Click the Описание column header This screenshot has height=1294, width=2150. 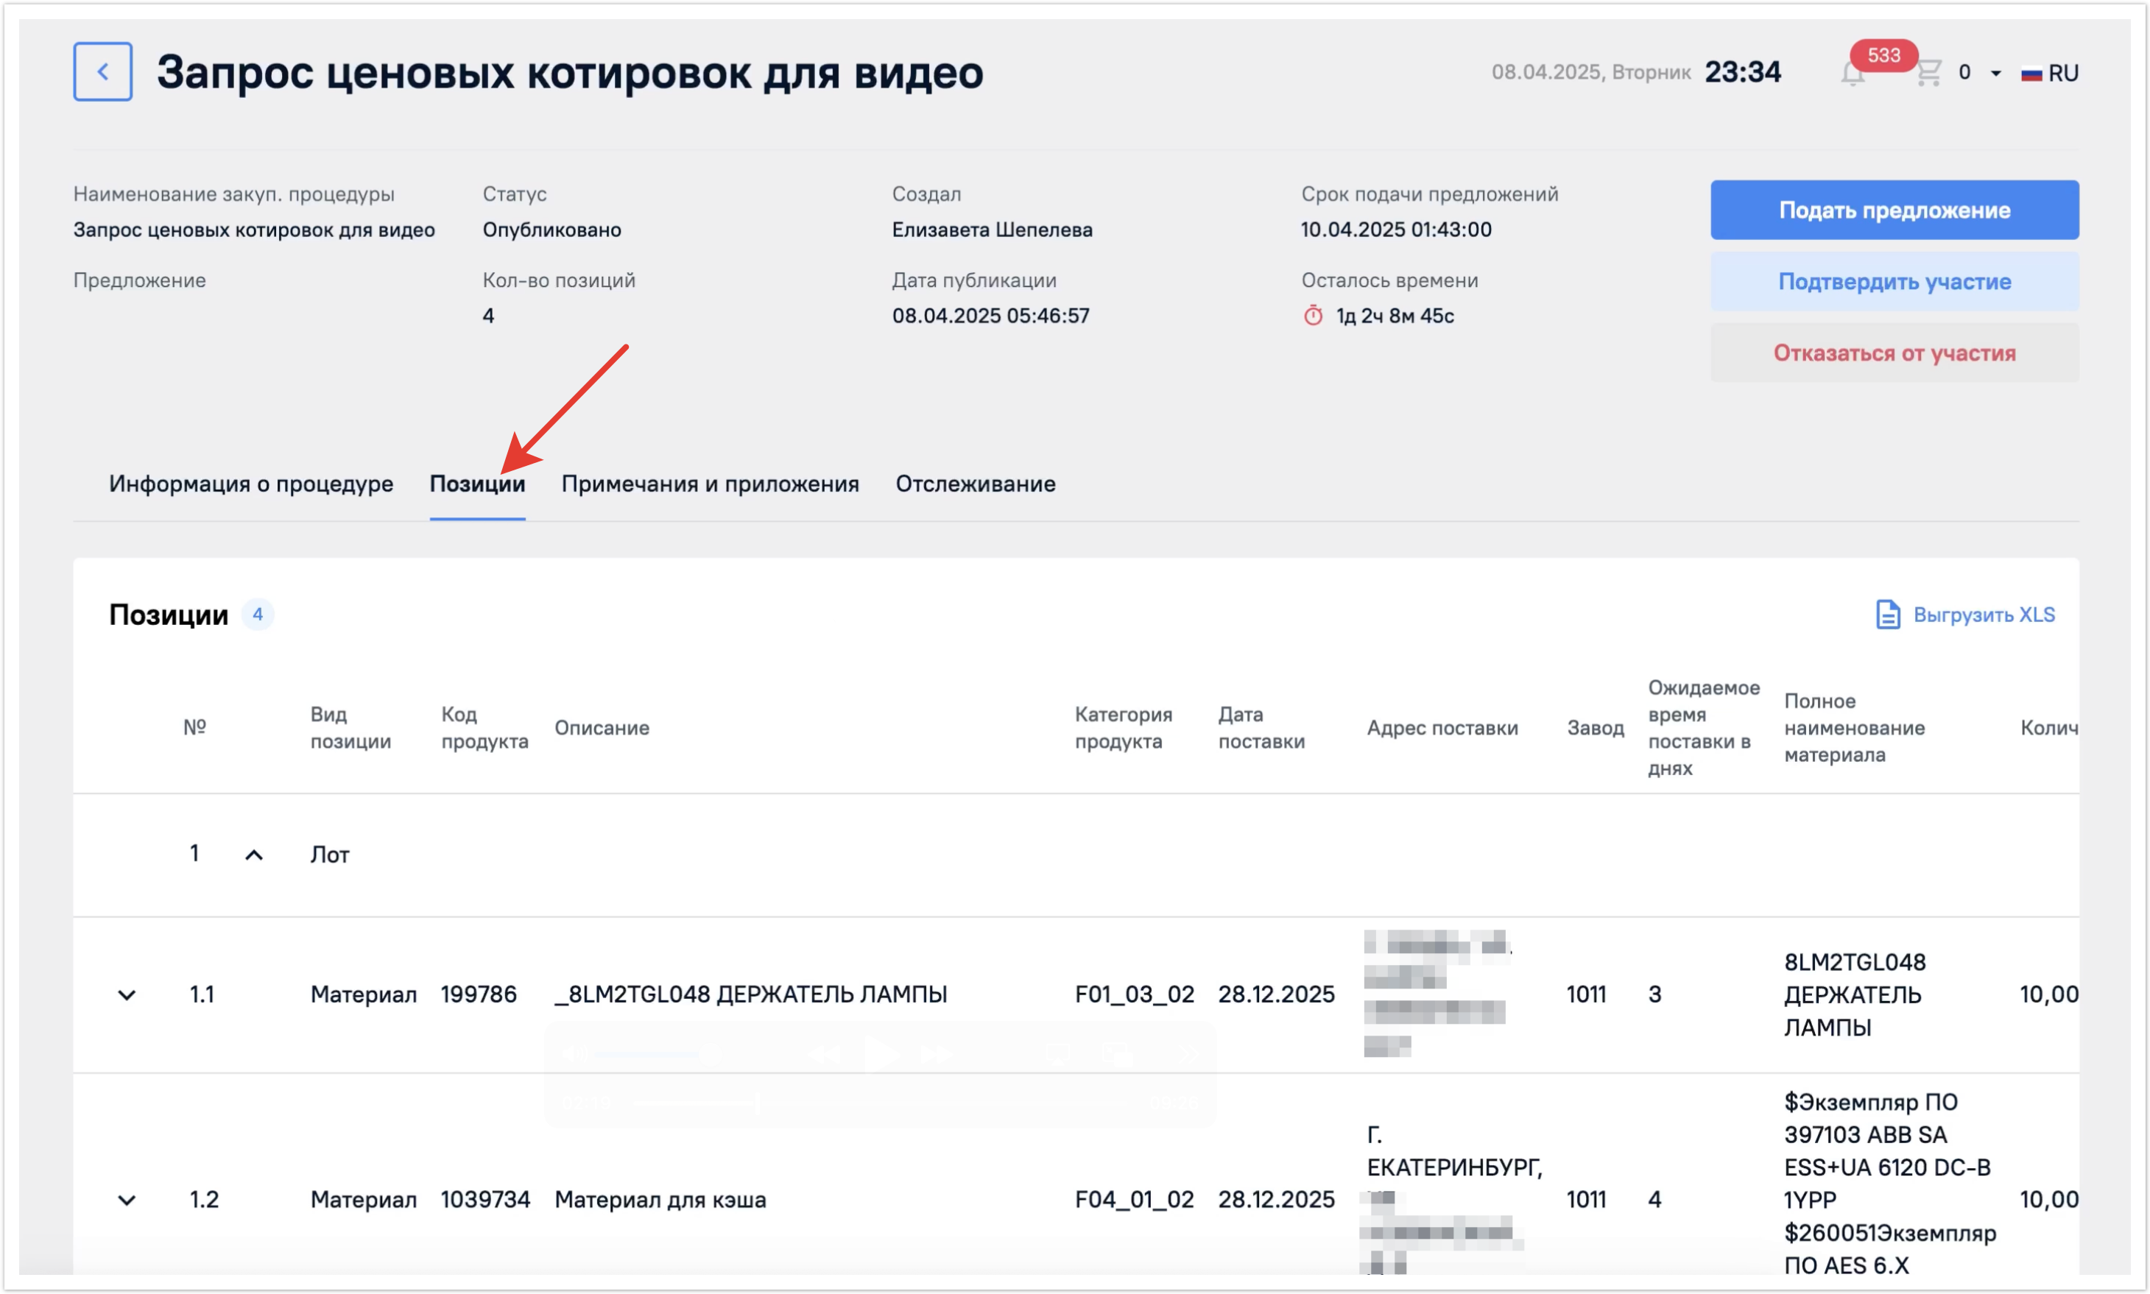click(602, 728)
